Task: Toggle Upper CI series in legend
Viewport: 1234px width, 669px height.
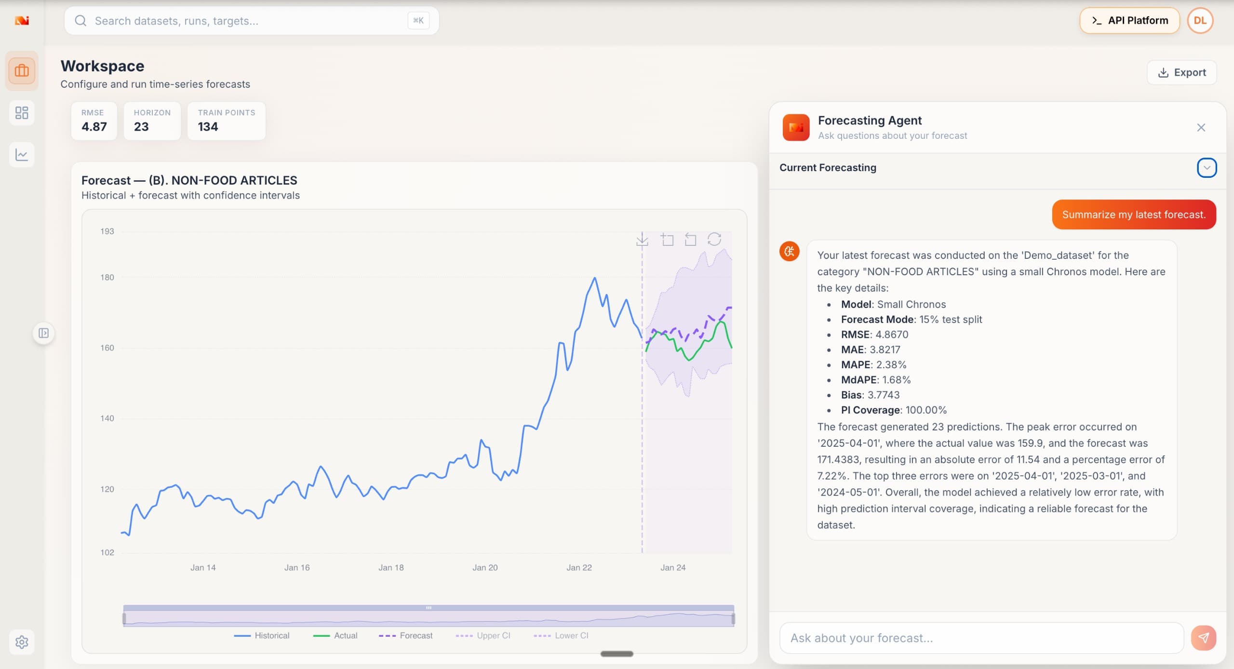Action: 483,636
